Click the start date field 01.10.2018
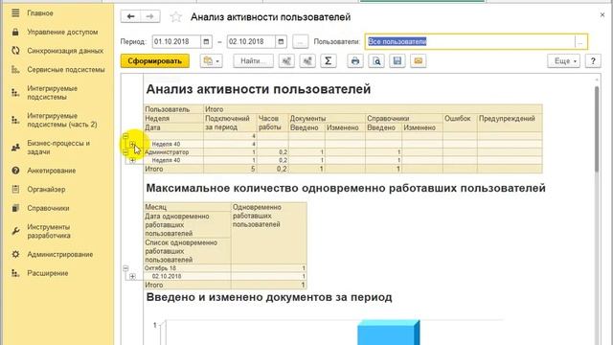The width and height of the screenshot is (613, 345). (176, 41)
